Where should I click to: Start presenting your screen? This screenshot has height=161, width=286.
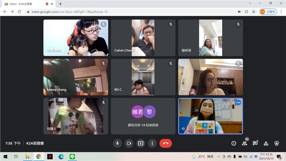tap(140, 143)
